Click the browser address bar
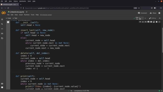The width and height of the screenshot is (163, 92). tap(77, 8)
